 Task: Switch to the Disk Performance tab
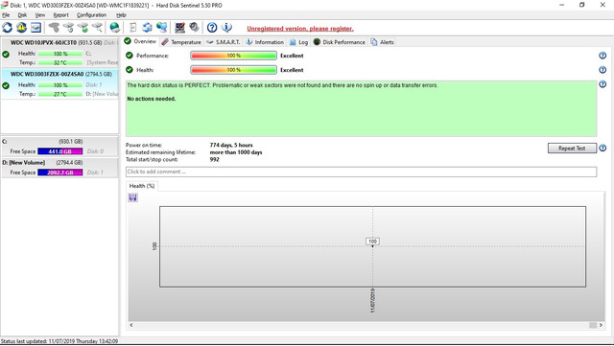pos(339,42)
